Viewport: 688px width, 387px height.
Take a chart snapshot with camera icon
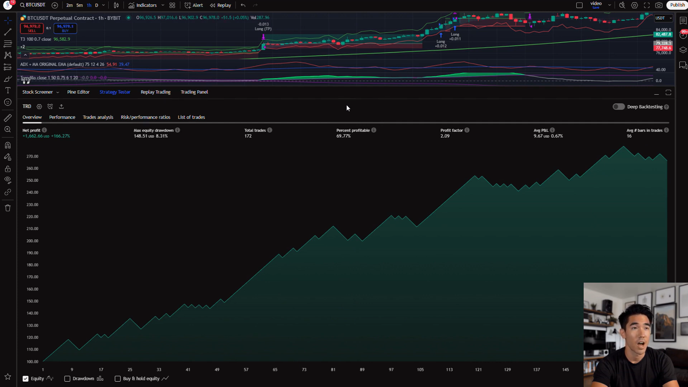(659, 5)
